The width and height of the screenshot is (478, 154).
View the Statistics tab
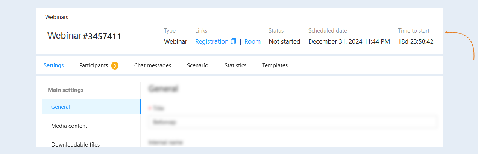pos(235,65)
